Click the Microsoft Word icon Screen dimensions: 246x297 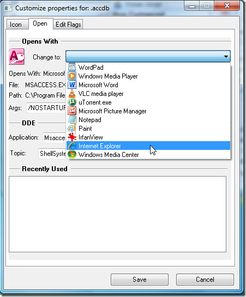(x=72, y=84)
